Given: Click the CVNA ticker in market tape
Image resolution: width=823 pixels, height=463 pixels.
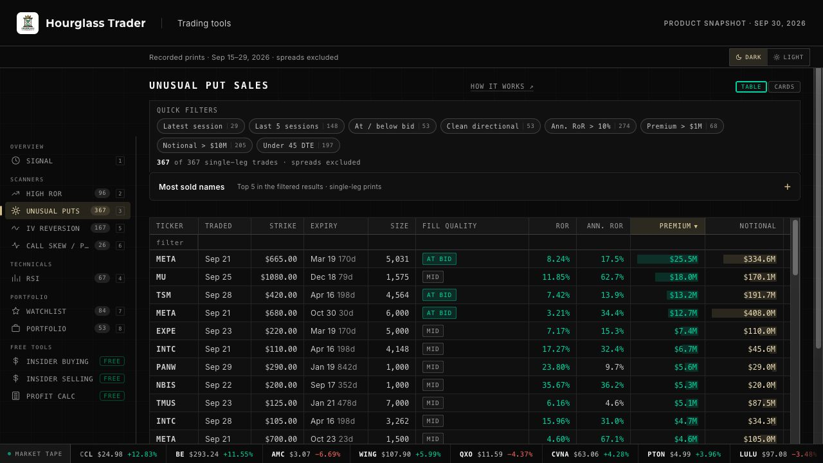Looking at the screenshot, I should tap(590, 454).
